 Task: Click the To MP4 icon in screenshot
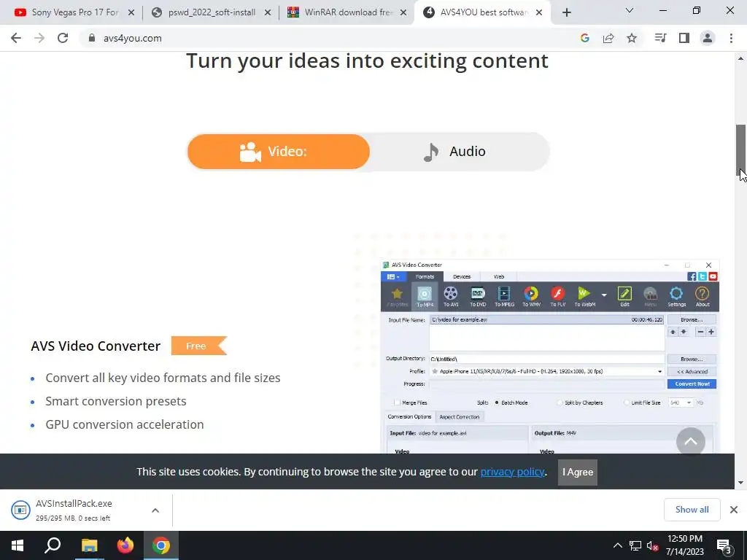point(425,297)
